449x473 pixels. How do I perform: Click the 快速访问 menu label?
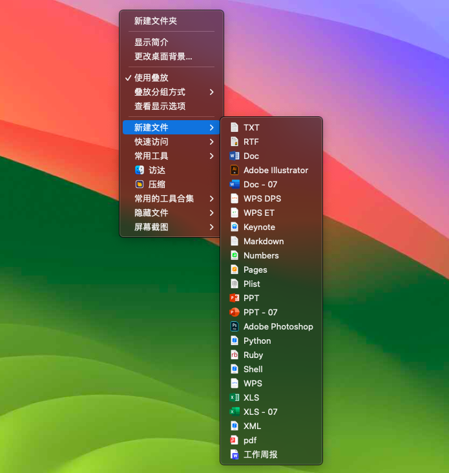[151, 142]
